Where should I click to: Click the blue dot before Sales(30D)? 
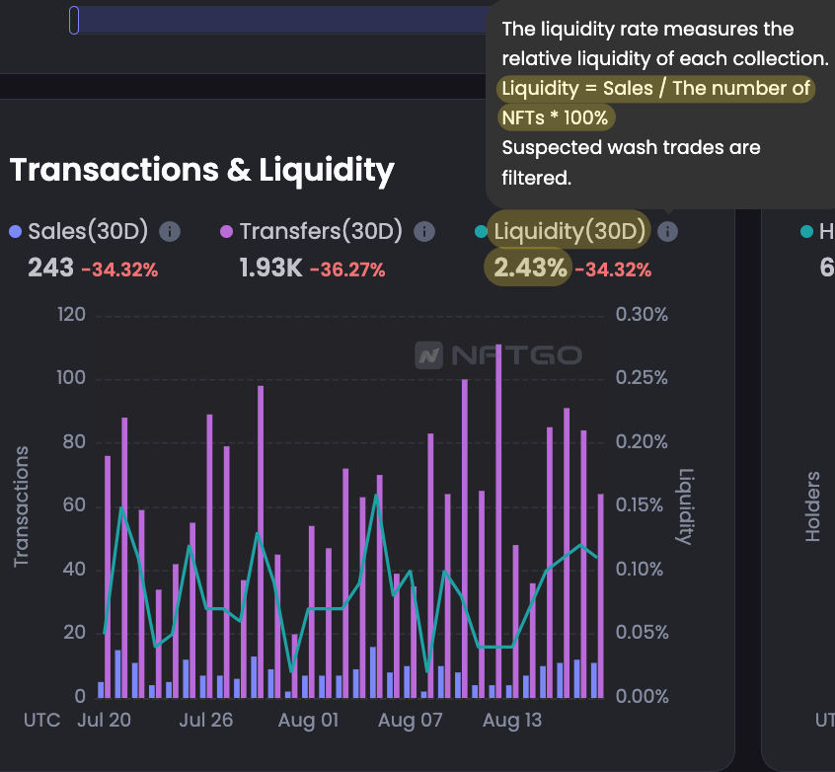15,232
